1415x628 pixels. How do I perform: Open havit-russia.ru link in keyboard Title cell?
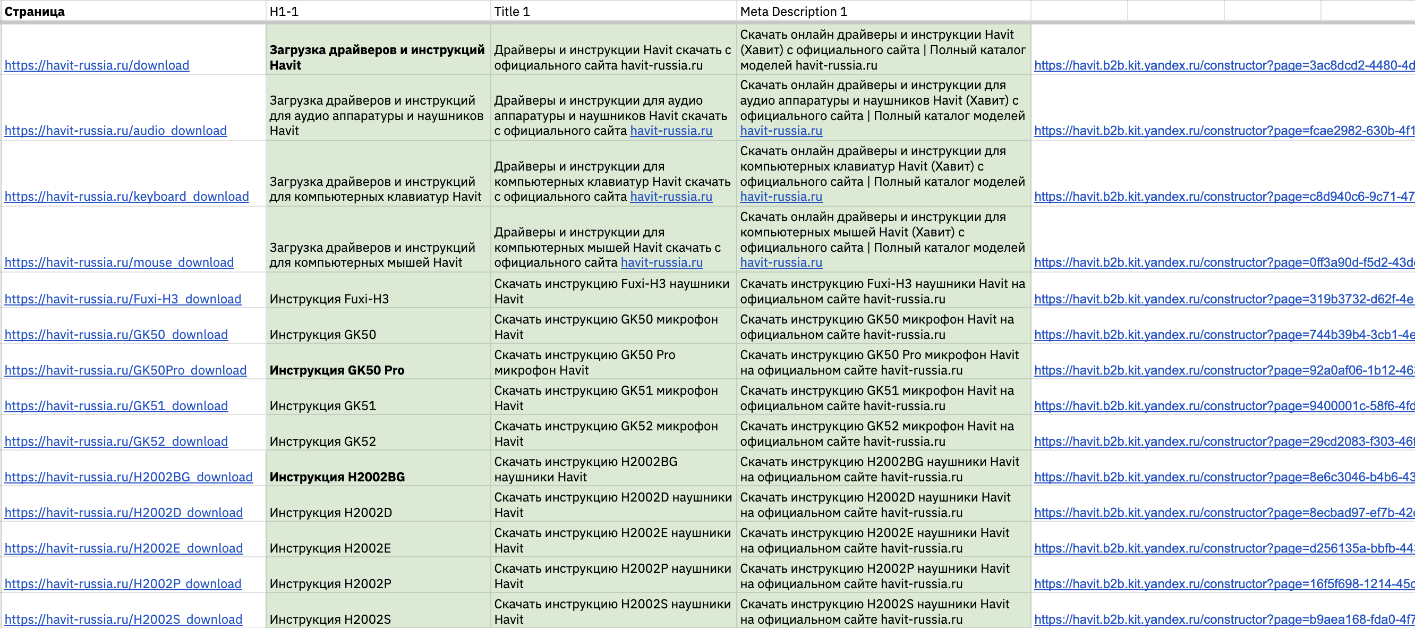click(671, 196)
